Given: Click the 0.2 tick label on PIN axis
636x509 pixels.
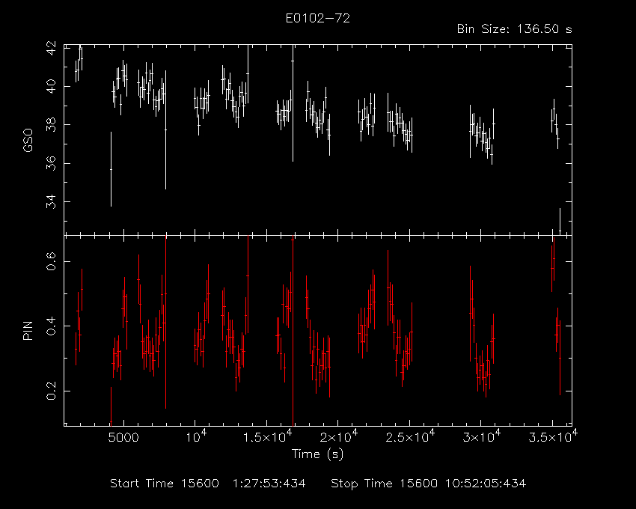Looking at the screenshot, I should [x=52, y=391].
